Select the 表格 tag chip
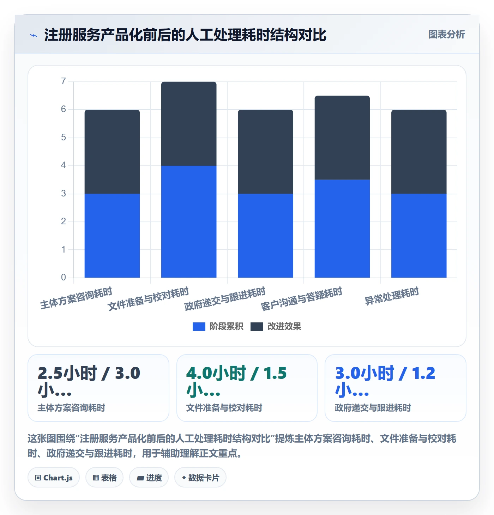494x515 pixels. pyautogui.click(x=104, y=478)
